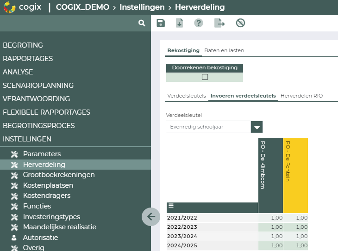This screenshot has height=251, width=338.
Task: Edit De Fontein value for 2023/2024
Action: [x=295, y=236]
